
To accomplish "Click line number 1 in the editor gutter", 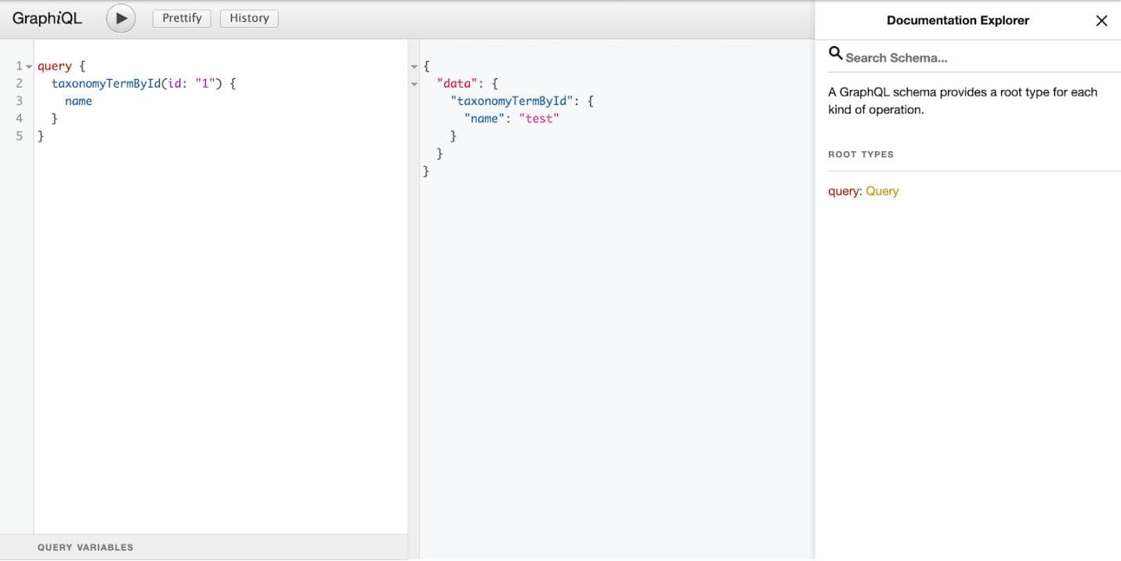I will point(17,66).
